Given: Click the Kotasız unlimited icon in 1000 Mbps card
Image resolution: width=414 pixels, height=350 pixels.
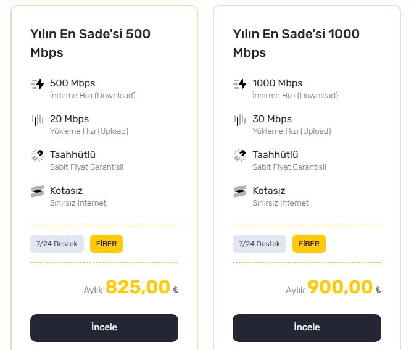Looking at the screenshot, I should tap(240, 191).
